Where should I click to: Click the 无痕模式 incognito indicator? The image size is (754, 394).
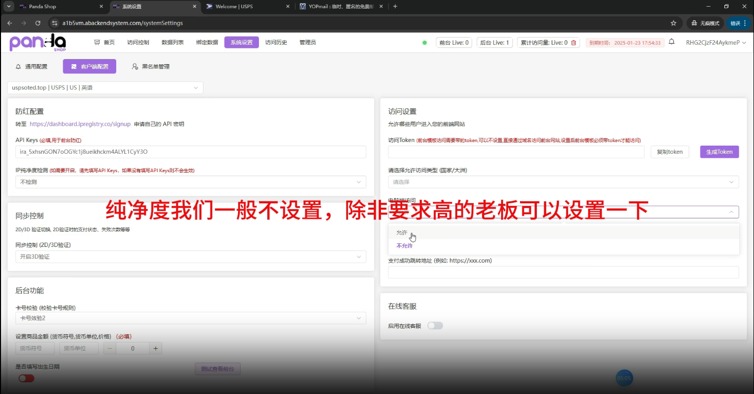tap(705, 23)
